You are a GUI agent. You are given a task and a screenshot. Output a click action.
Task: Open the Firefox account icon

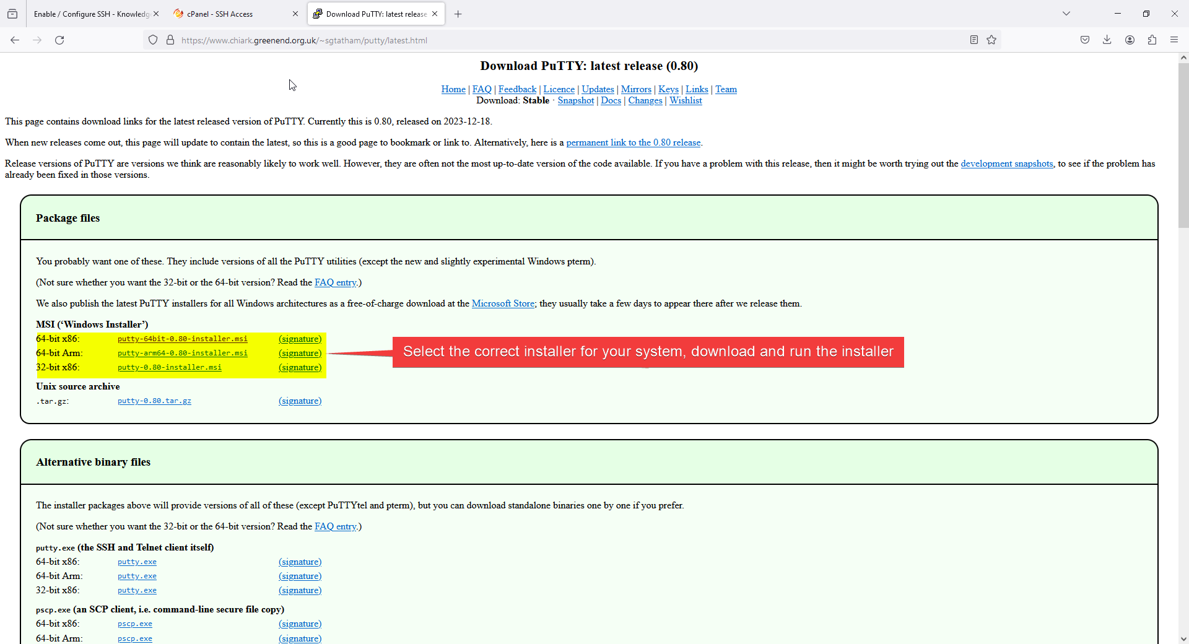(1130, 40)
